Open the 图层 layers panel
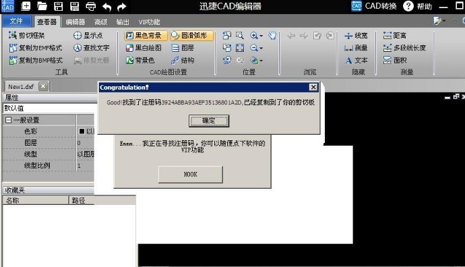Viewport: 465px width, 267px height. point(183,48)
